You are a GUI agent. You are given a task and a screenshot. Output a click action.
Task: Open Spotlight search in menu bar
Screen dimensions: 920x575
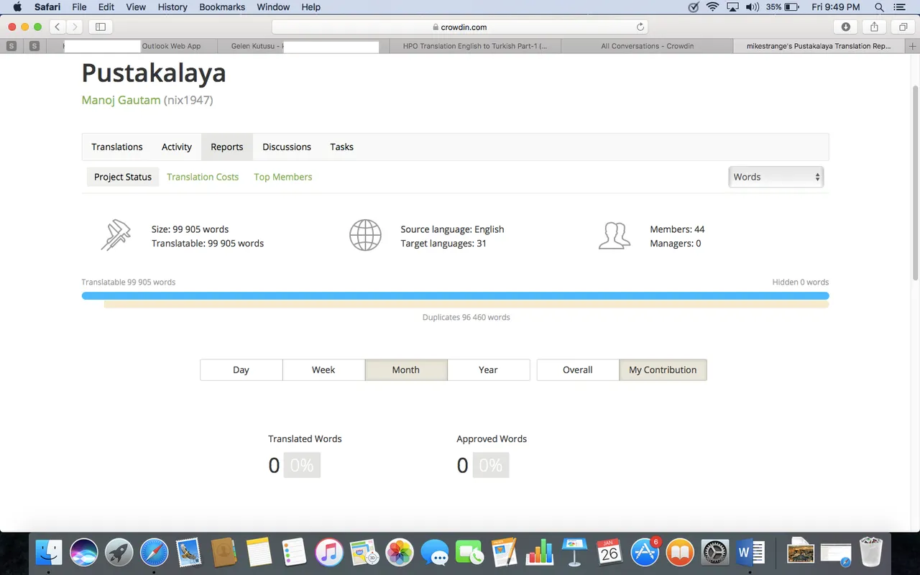[879, 7]
